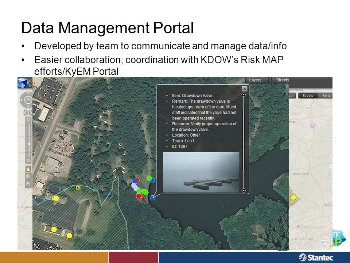
Task: Go to previous map extent
Action: [x=26, y=113]
